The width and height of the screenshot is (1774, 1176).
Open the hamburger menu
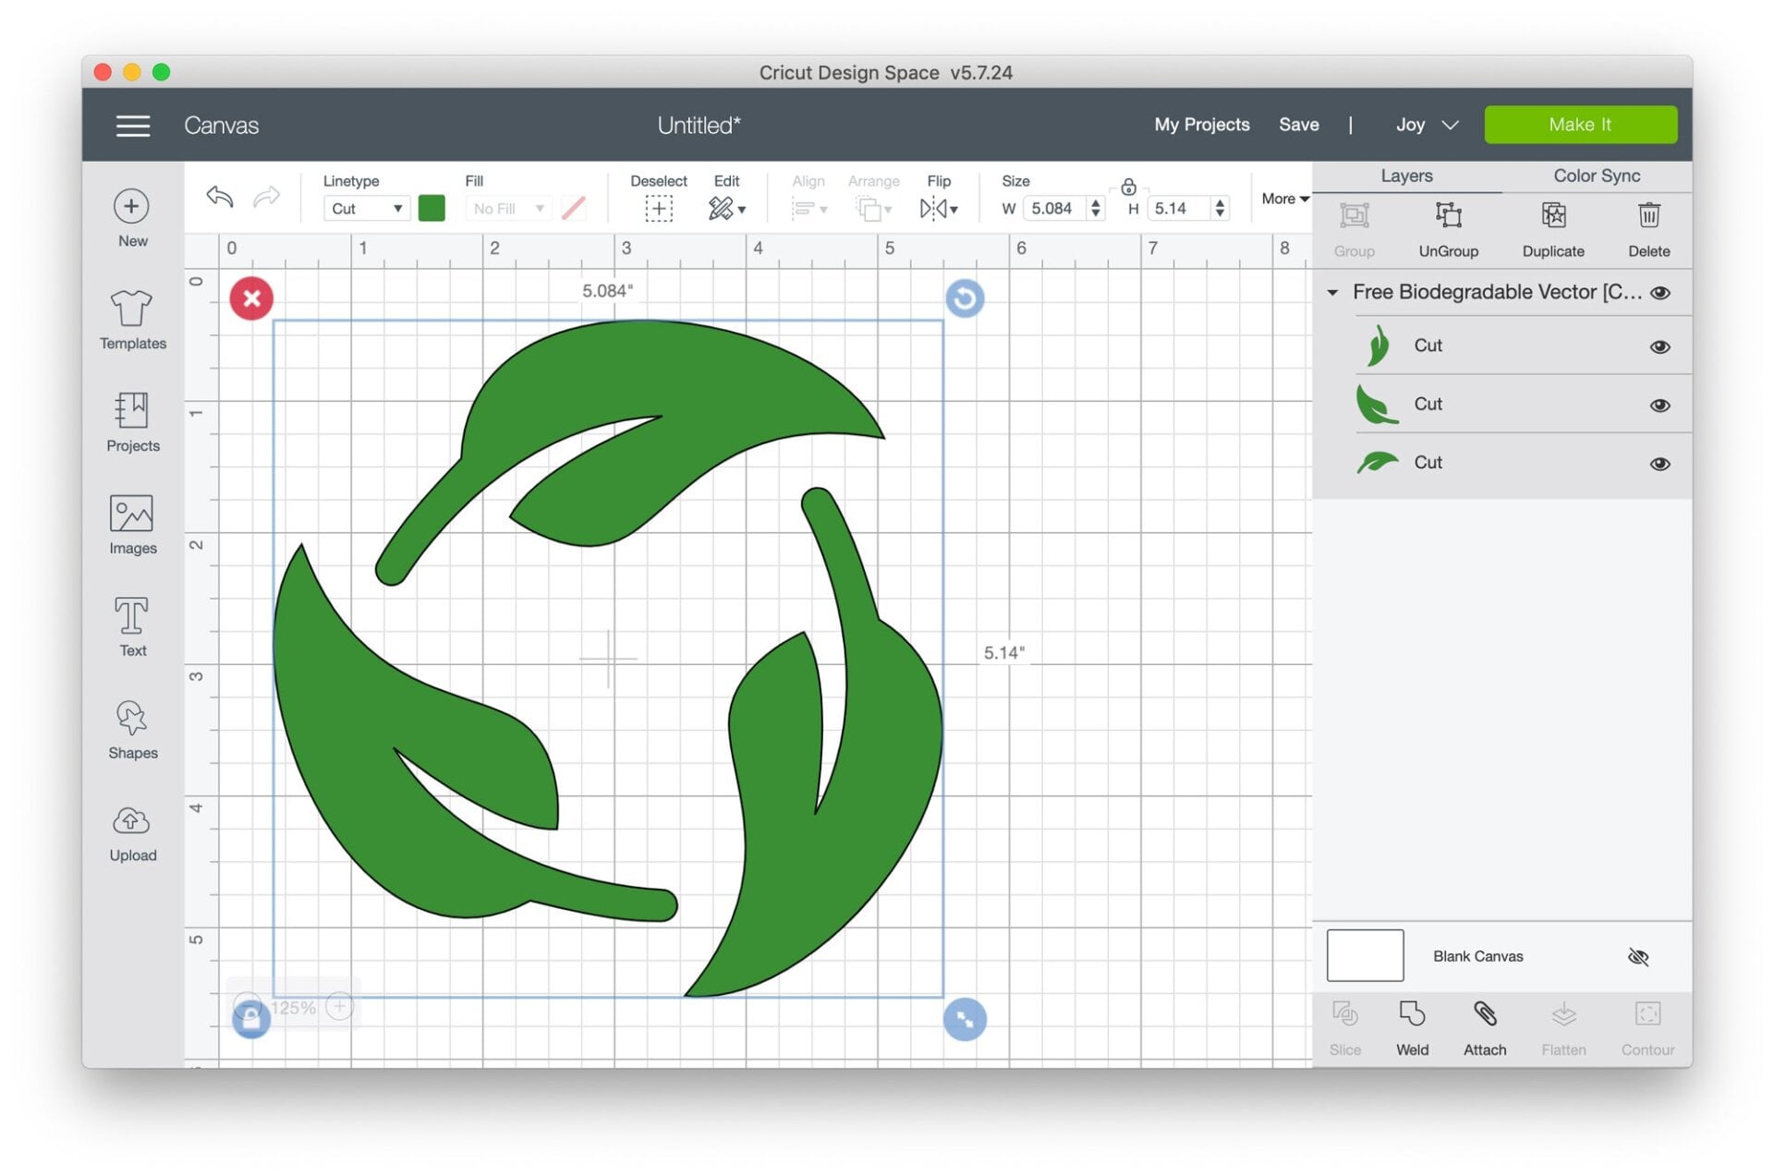(132, 125)
